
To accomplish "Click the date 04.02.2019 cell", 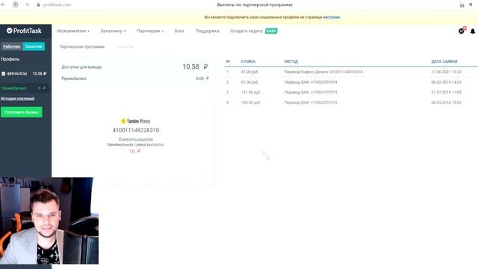I will [447, 82].
